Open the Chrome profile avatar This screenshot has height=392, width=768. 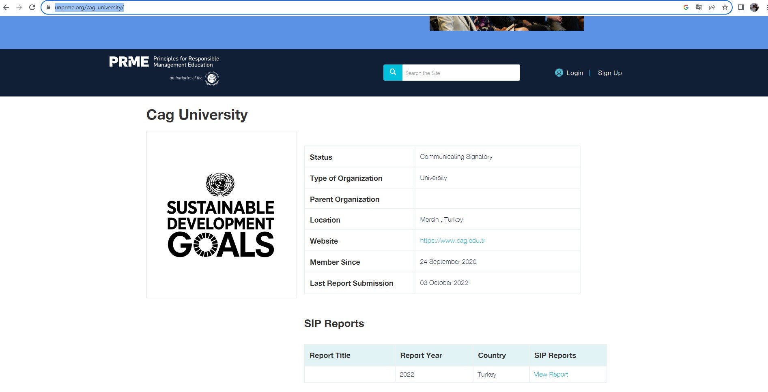[754, 7]
